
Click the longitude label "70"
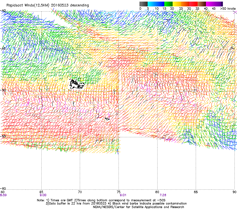tap(80, 192)
